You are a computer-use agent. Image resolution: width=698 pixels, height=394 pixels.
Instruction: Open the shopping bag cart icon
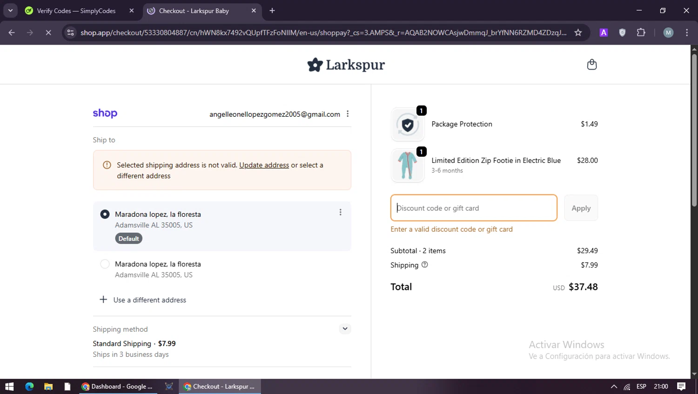(x=591, y=65)
